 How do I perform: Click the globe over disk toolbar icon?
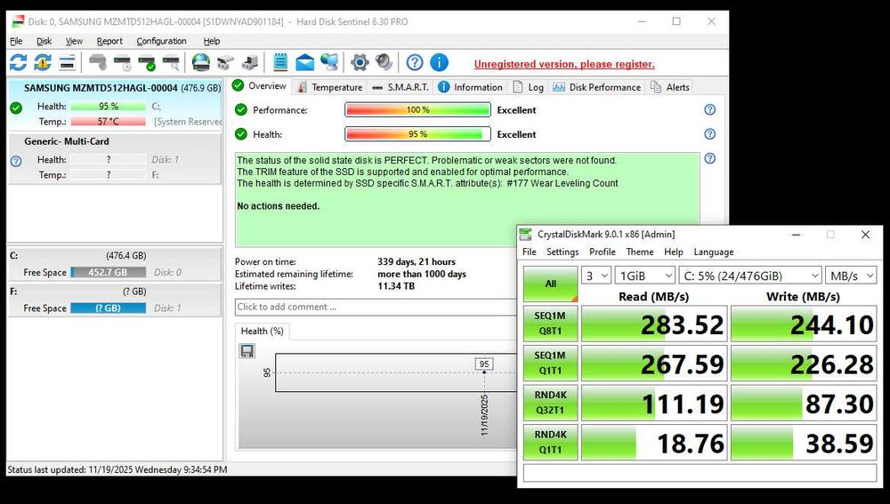click(x=201, y=62)
